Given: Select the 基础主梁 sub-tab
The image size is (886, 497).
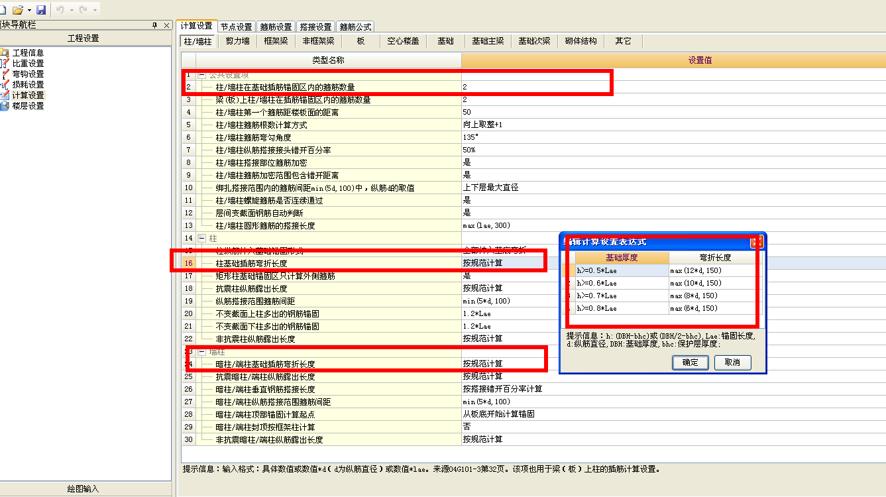Looking at the screenshot, I should pos(488,41).
